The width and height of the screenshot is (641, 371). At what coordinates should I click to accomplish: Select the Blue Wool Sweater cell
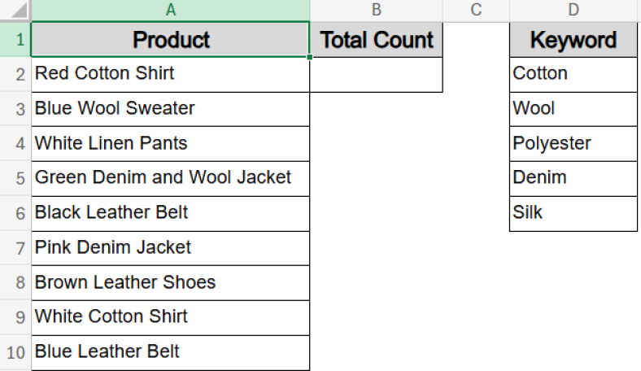(170, 109)
